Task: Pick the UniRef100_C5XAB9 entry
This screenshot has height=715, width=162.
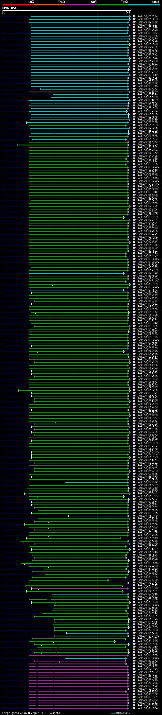Action: tap(145, 677)
